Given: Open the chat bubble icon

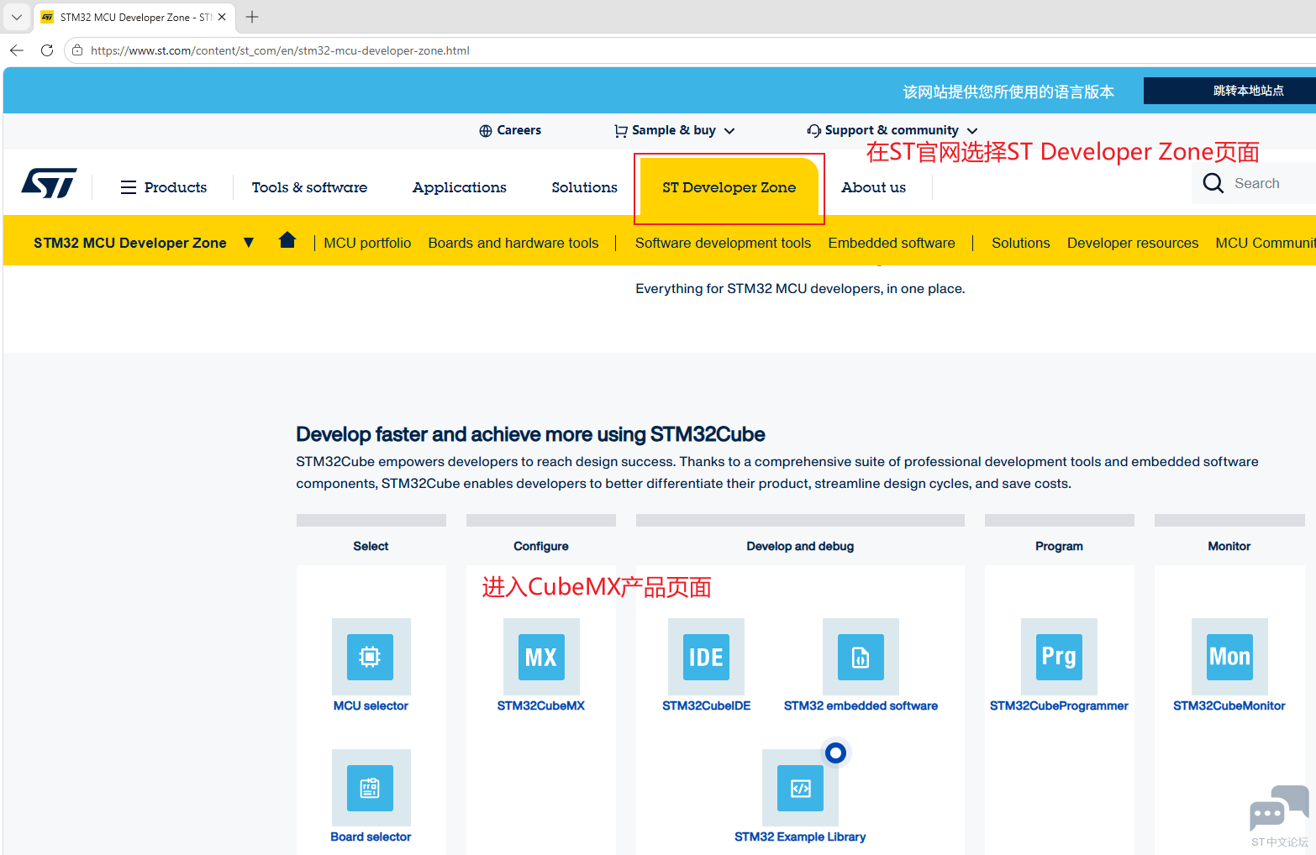Looking at the screenshot, I should coord(1279,809).
